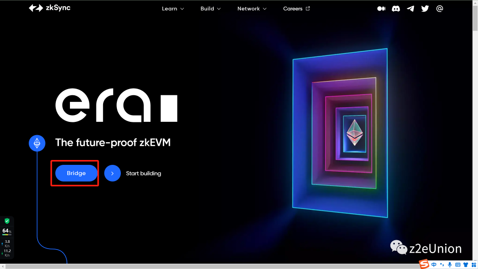
Task: Open the Careers link
Action: pyautogui.click(x=293, y=8)
